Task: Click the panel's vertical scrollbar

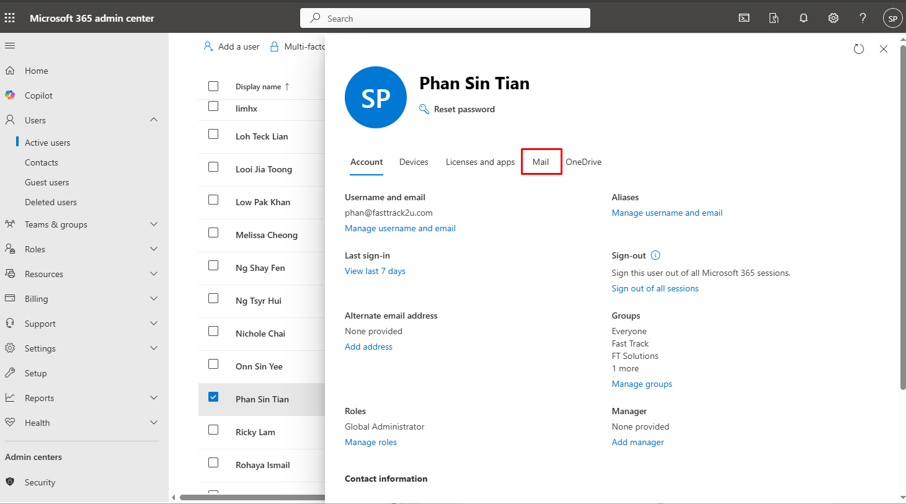Action: [903, 217]
